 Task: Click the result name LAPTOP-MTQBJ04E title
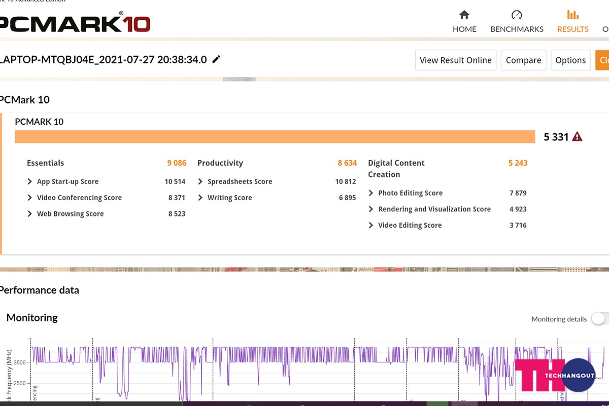(x=103, y=59)
